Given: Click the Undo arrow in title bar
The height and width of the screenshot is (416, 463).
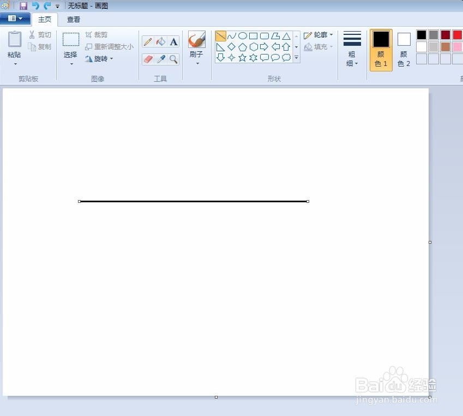Looking at the screenshot, I should click(36, 5).
